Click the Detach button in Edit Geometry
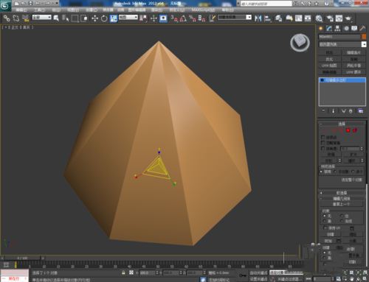The width and height of the screenshot is (369, 282). (x=353, y=241)
